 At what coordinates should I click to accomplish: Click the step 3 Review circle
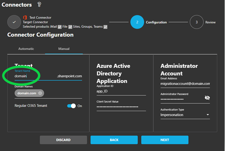tap(197, 22)
